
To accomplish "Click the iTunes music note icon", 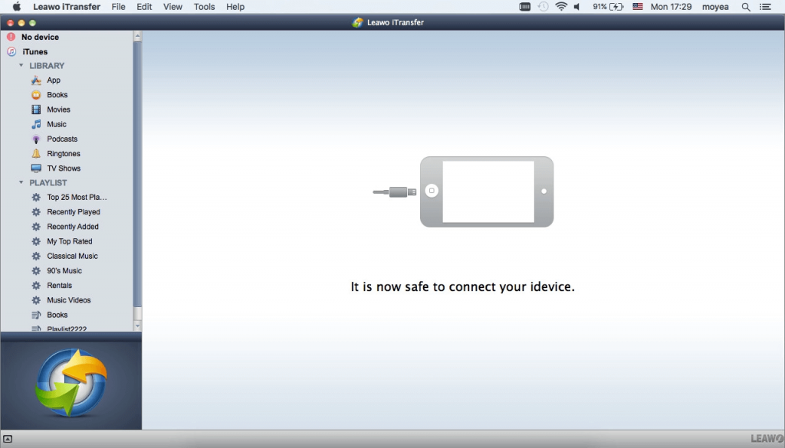I will click(11, 51).
